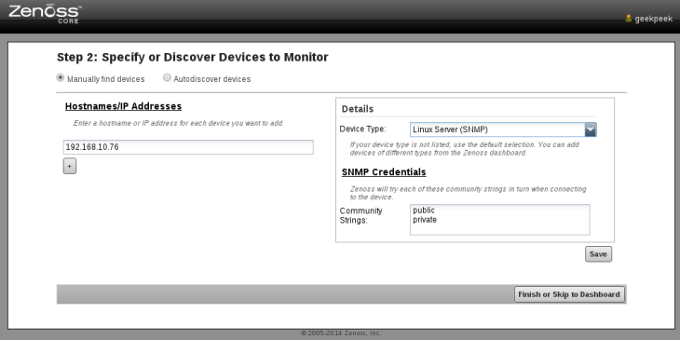Expand Device Type dropdown arrow

[x=591, y=129]
